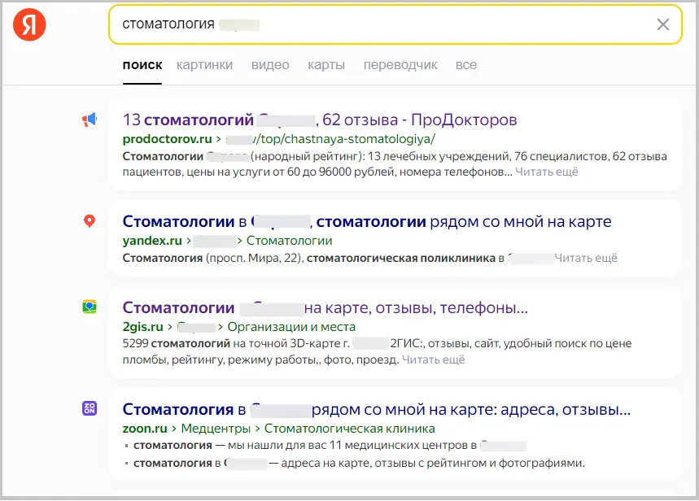Expand Читать ещё in the ProDoctorov snippet

tap(545, 171)
